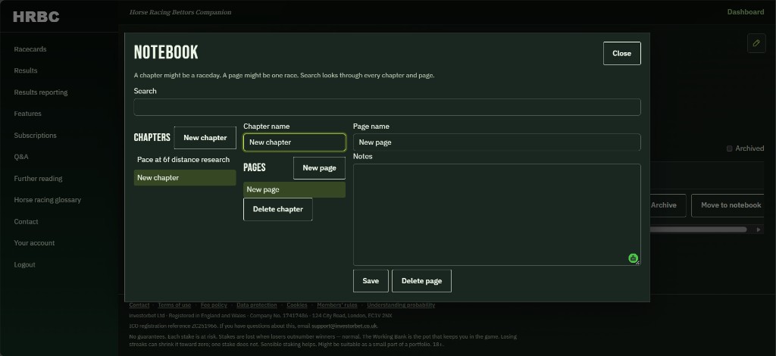Click the pencil edit icon
Screen dimensions: 776x356
tap(756, 43)
